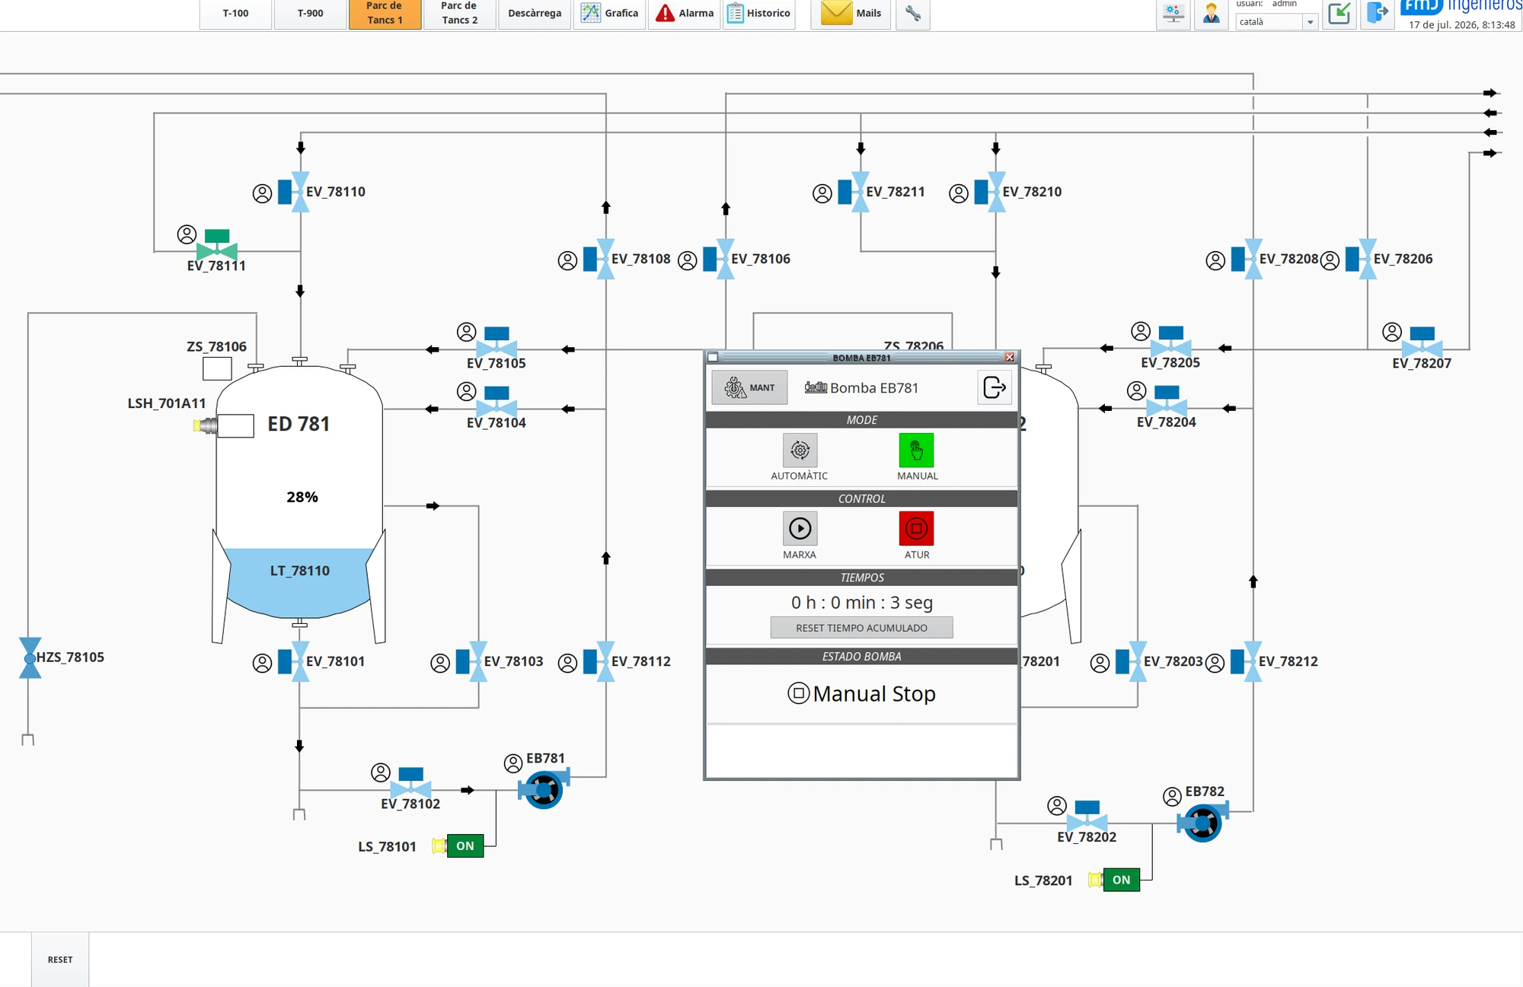Click the user icon beside EB781 pump
Screen dimensions: 1523x987
[513, 763]
